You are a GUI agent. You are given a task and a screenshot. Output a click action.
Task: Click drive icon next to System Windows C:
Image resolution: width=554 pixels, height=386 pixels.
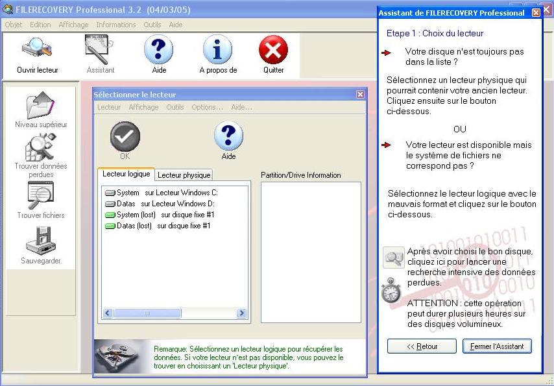[x=110, y=193]
